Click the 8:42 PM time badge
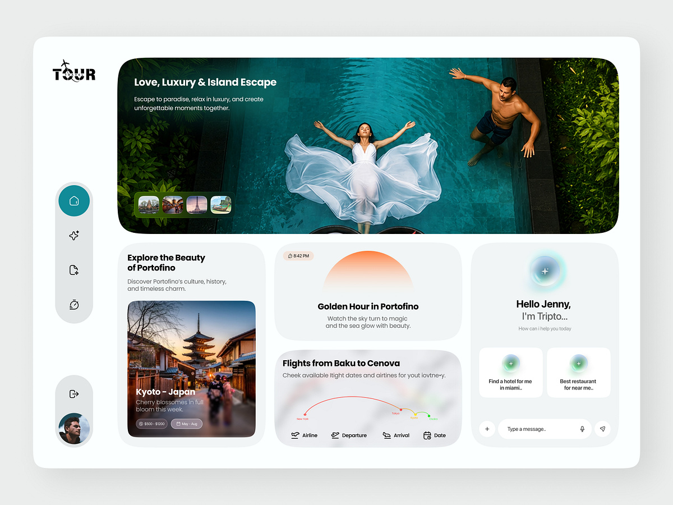673x505 pixels. pos(298,256)
